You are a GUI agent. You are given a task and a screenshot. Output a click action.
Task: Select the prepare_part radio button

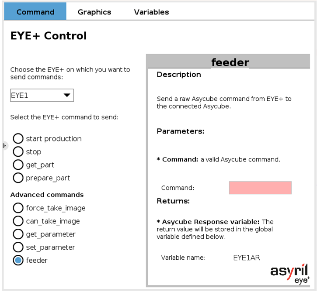click(x=18, y=178)
